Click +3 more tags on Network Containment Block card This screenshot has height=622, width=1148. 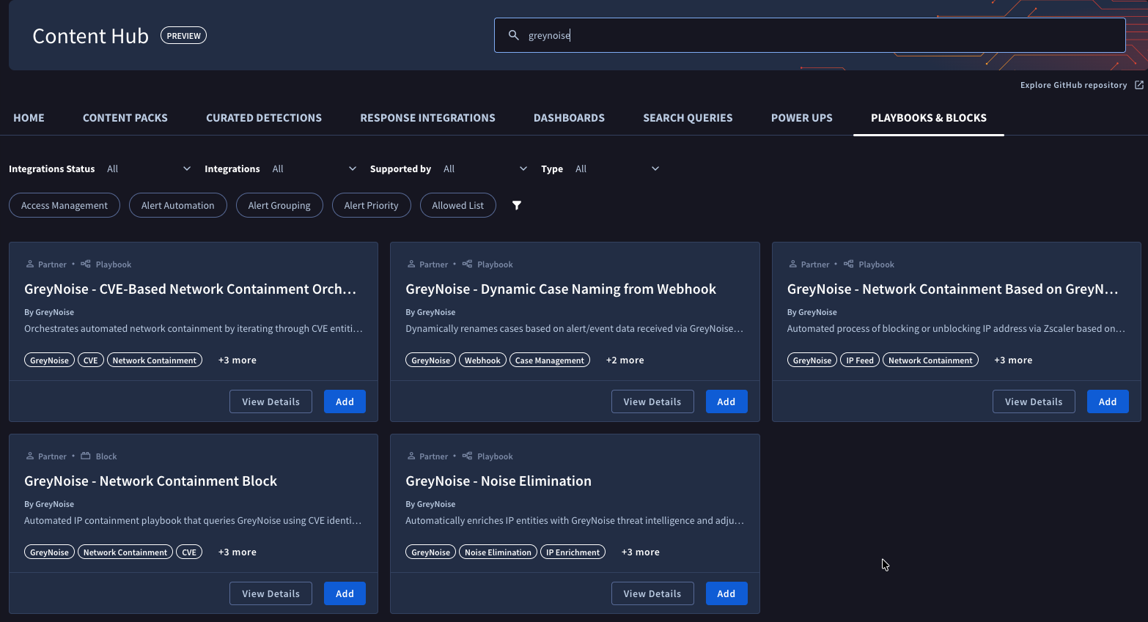[238, 552]
